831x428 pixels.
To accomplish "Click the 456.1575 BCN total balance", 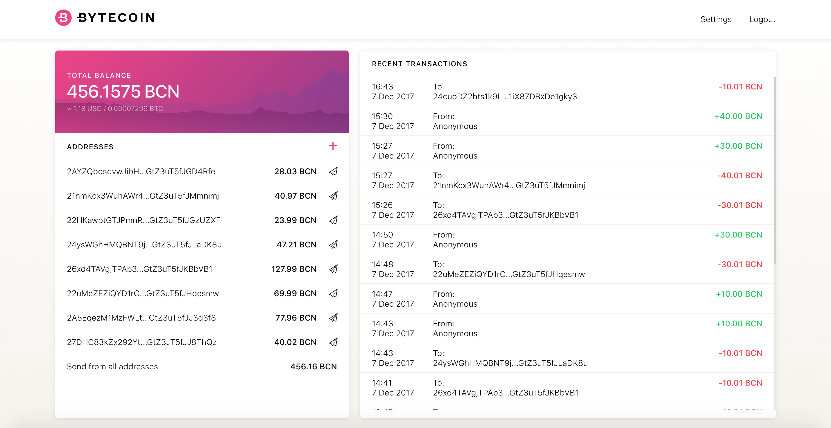I will 123,91.
